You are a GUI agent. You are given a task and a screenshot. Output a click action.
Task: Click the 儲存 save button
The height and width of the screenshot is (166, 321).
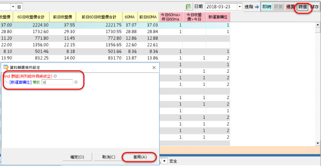tap(314, 7)
